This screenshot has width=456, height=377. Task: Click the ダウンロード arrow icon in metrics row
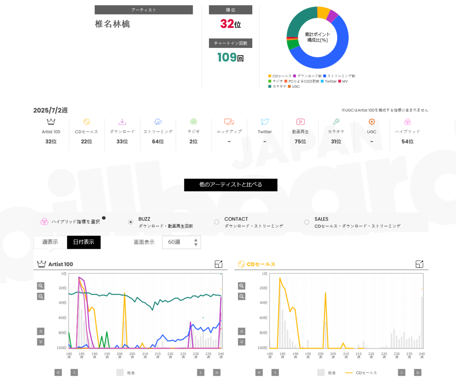pos(122,122)
